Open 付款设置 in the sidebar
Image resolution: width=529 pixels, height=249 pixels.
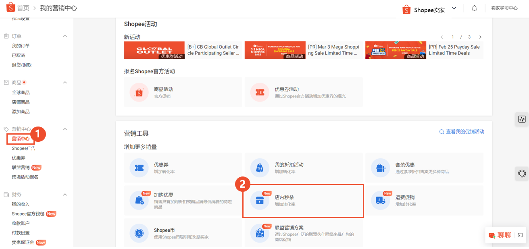click(x=21, y=233)
